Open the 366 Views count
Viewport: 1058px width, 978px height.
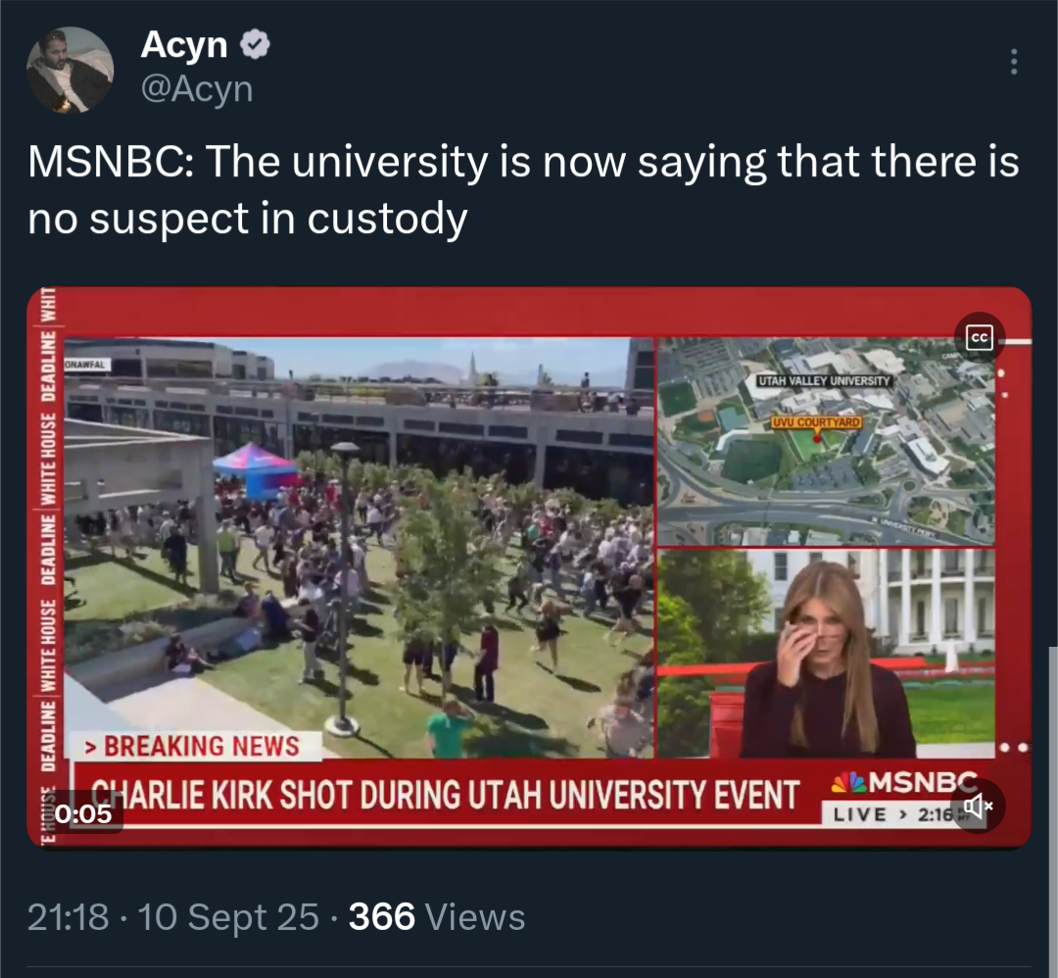(437, 917)
